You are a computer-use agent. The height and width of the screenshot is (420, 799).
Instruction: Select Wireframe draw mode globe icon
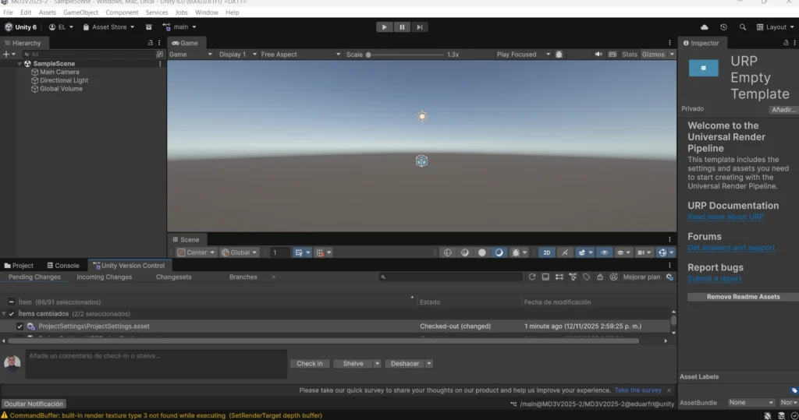[447, 252]
